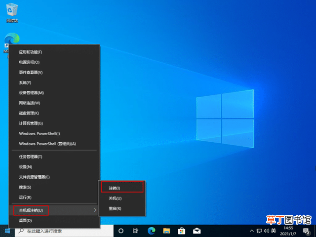The height and width of the screenshot is (237, 316).
Task: Select 搜索(S) in the menu
Action: [54, 187]
